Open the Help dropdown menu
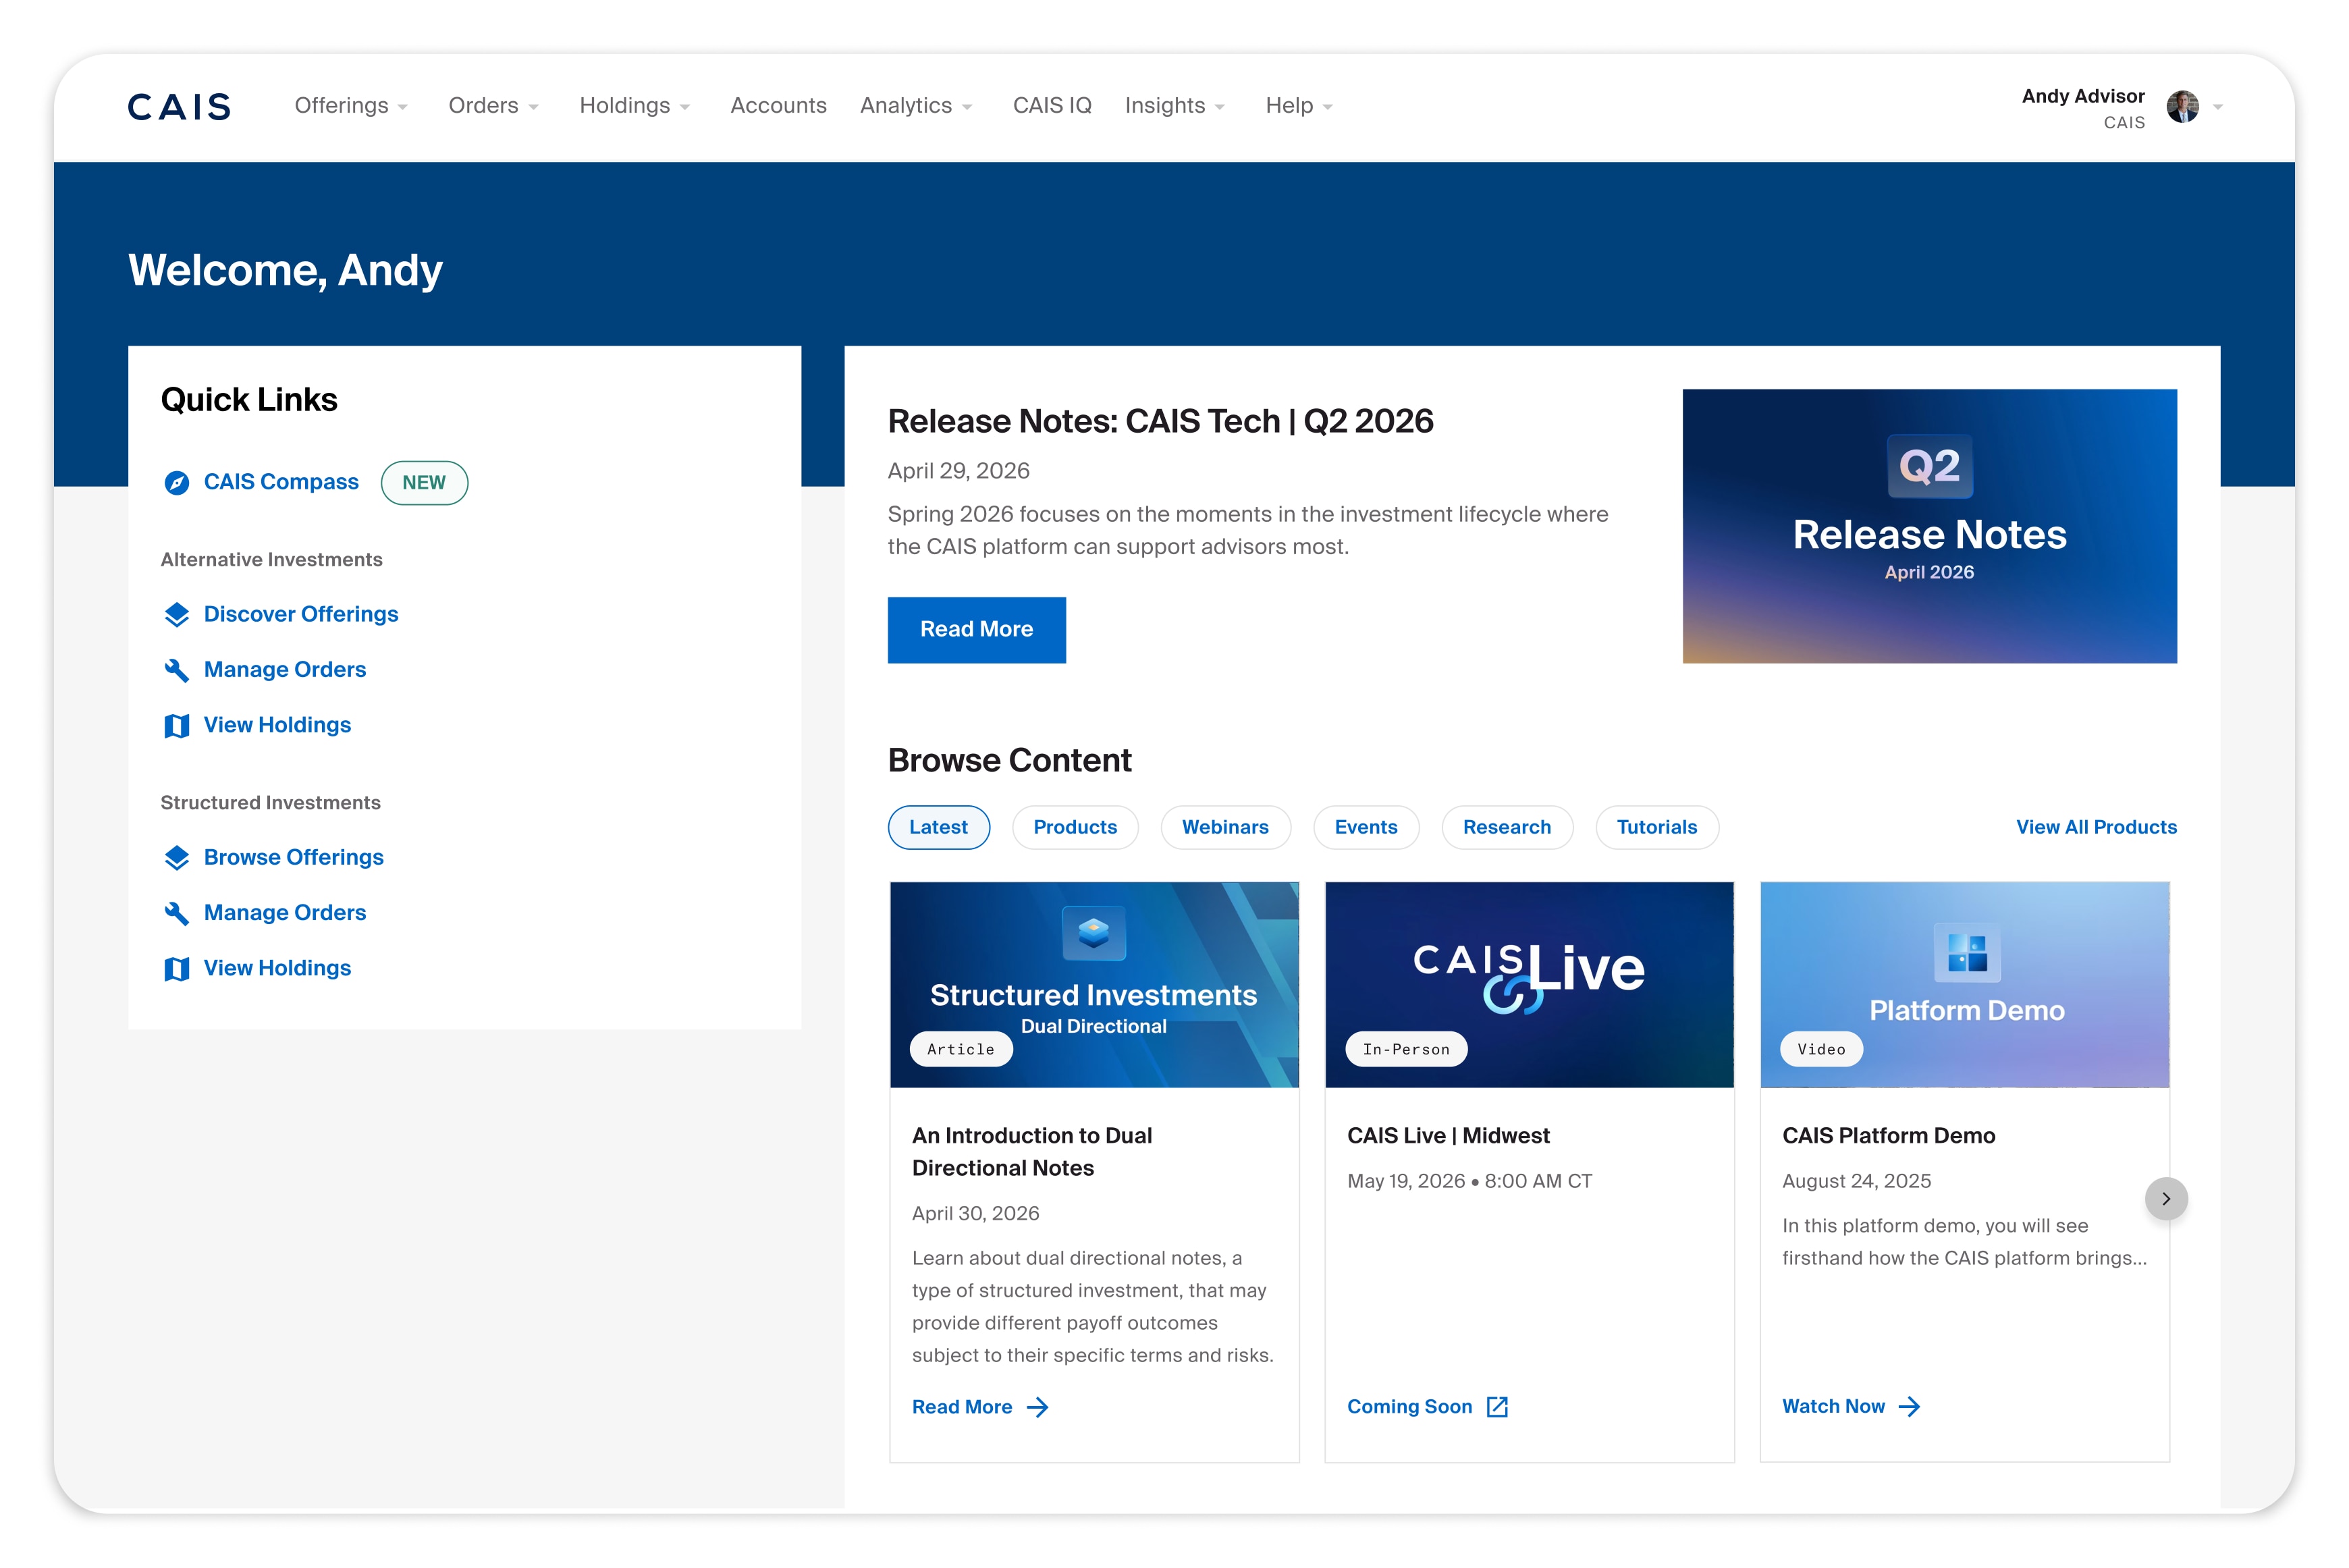The height and width of the screenshot is (1568, 2349). 1299,106
